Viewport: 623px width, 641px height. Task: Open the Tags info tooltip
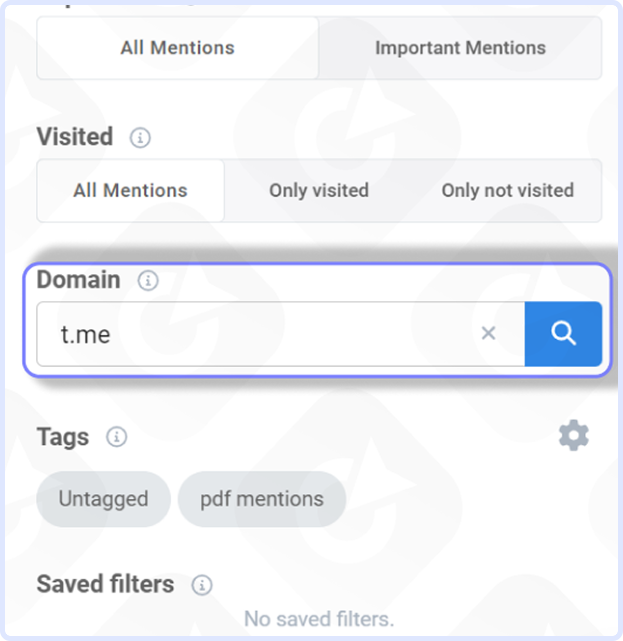(x=116, y=437)
